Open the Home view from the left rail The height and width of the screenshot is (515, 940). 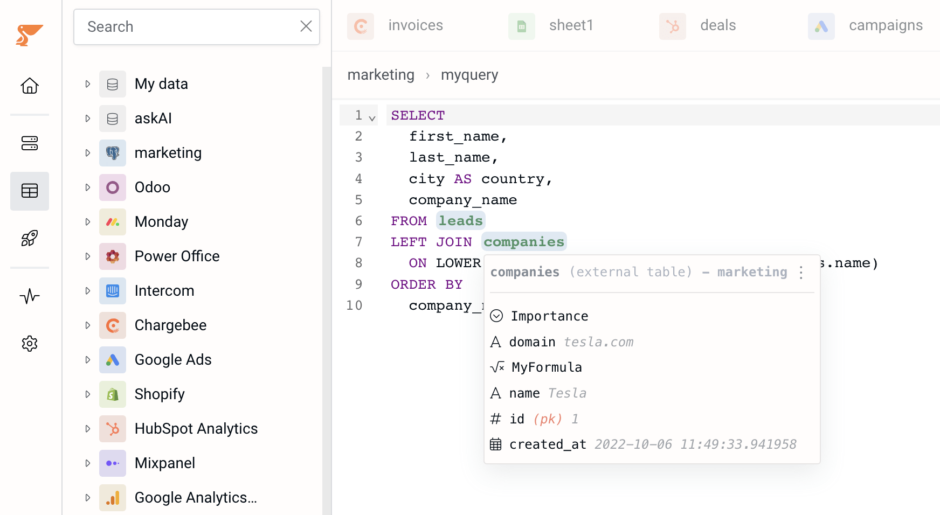click(30, 86)
